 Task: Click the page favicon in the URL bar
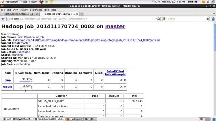click(9, 19)
